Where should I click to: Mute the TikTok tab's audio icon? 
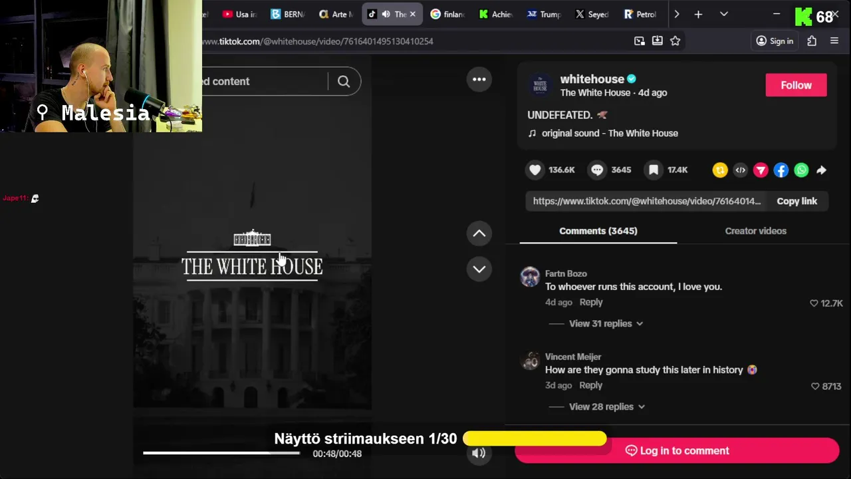[386, 14]
